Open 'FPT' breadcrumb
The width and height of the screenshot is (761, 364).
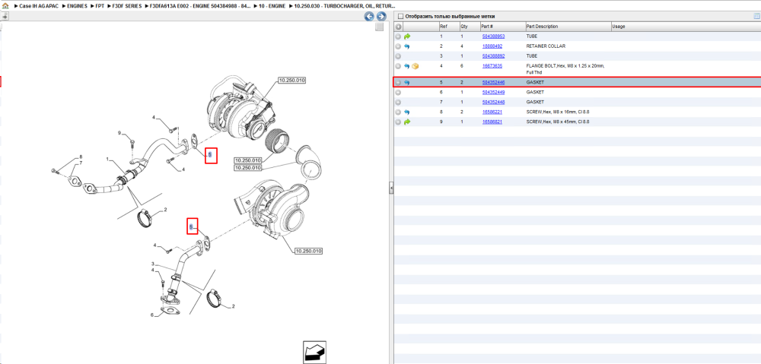[x=100, y=6]
